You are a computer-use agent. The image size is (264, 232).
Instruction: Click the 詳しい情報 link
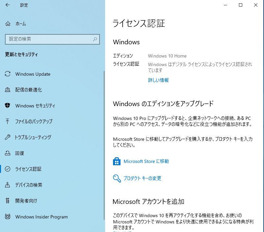coord(158,80)
